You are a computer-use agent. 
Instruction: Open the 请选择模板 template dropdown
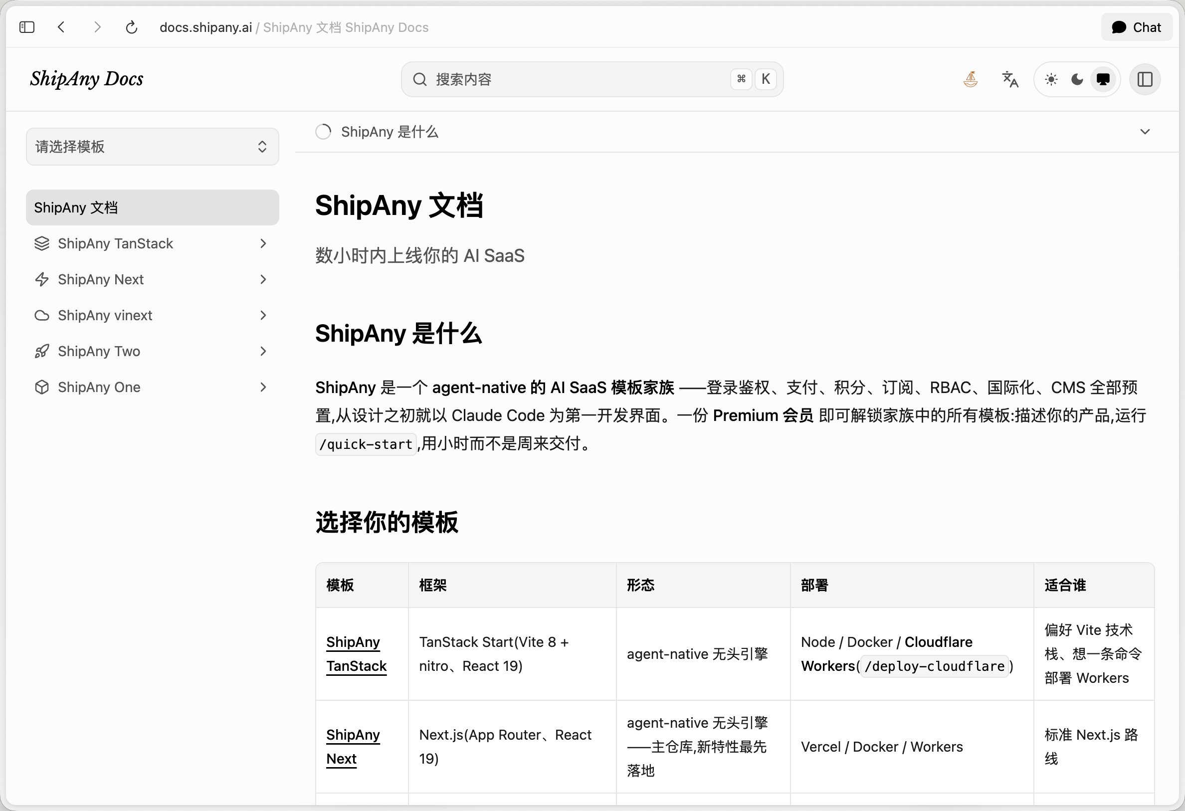tap(152, 146)
